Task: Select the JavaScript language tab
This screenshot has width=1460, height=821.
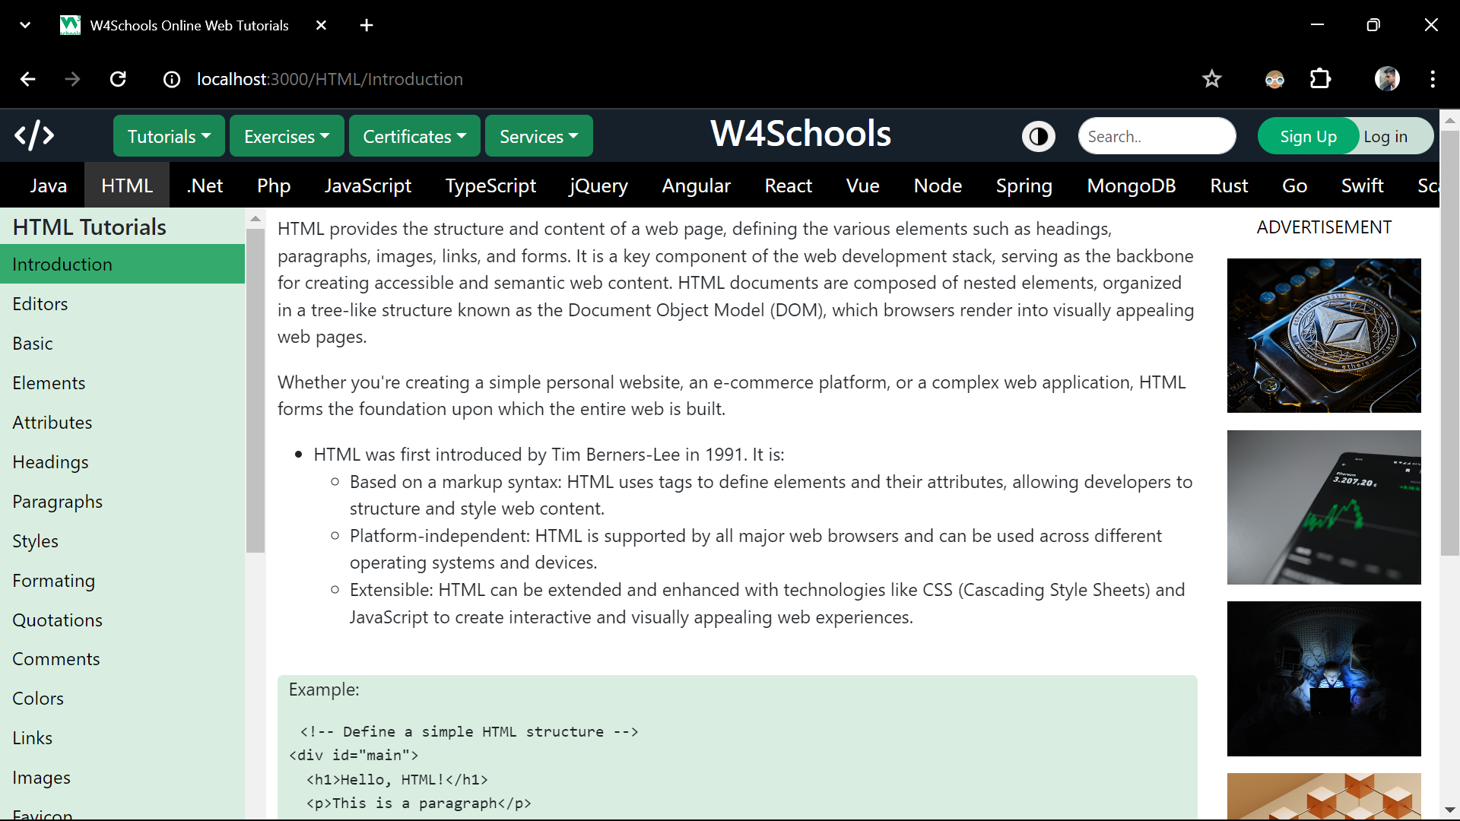Action: [368, 185]
